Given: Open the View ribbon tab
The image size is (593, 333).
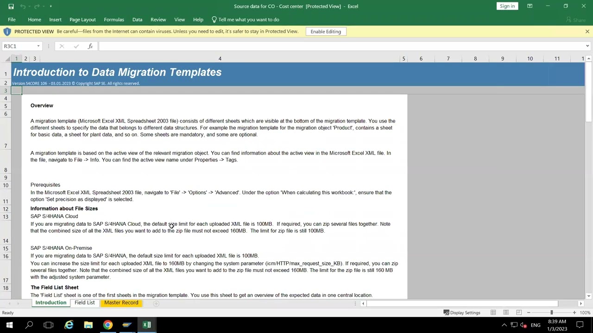Looking at the screenshot, I should pos(179,19).
